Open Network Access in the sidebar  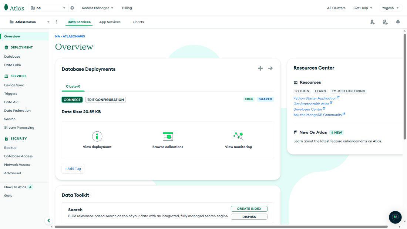(x=17, y=165)
